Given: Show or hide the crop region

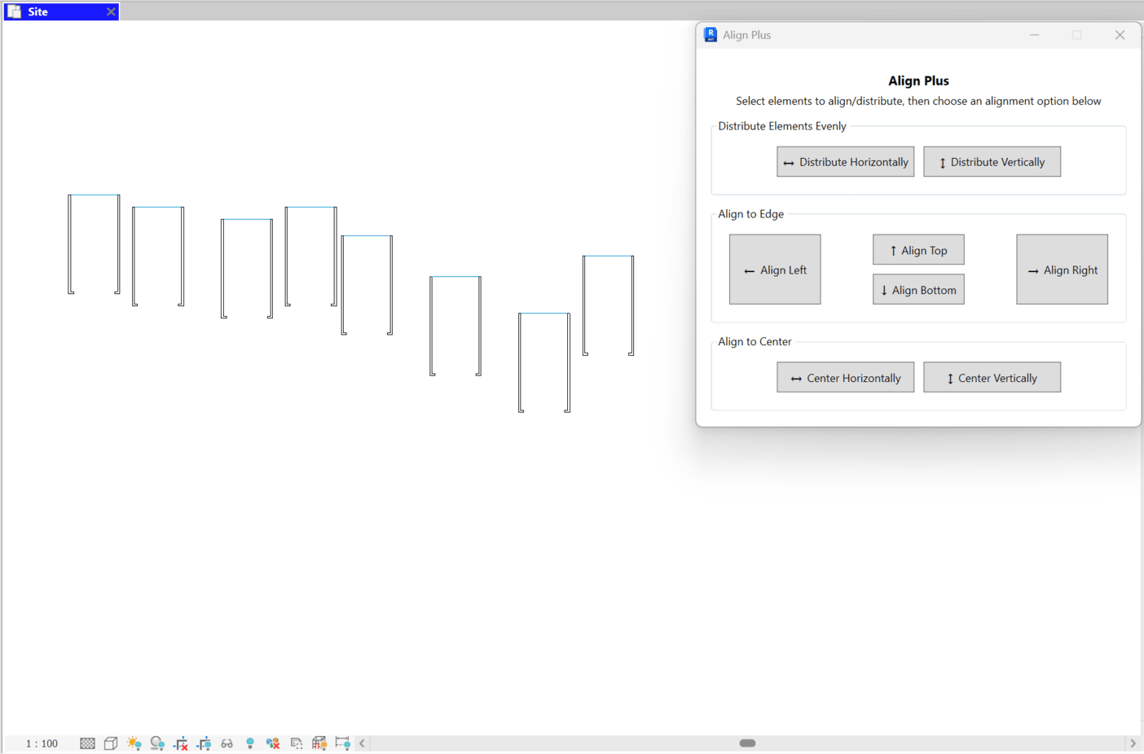Looking at the screenshot, I should [204, 743].
